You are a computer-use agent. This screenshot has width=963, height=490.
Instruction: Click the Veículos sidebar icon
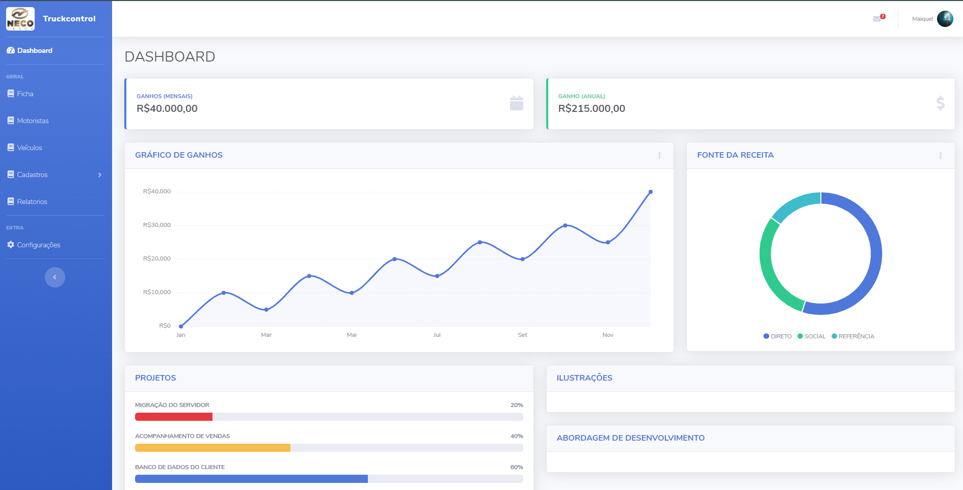click(x=11, y=148)
